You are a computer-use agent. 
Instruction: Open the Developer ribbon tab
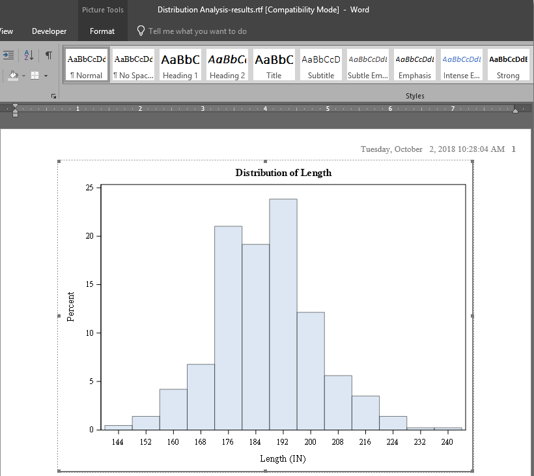(x=49, y=31)
